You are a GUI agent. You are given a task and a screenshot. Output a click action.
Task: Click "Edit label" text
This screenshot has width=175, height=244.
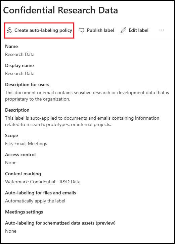[x=138, y=30]
